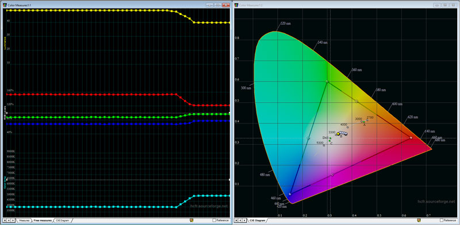The image size is (460, 225).
Task: Click the Color Measures1:1 window app icon
Action: point(5,5)
